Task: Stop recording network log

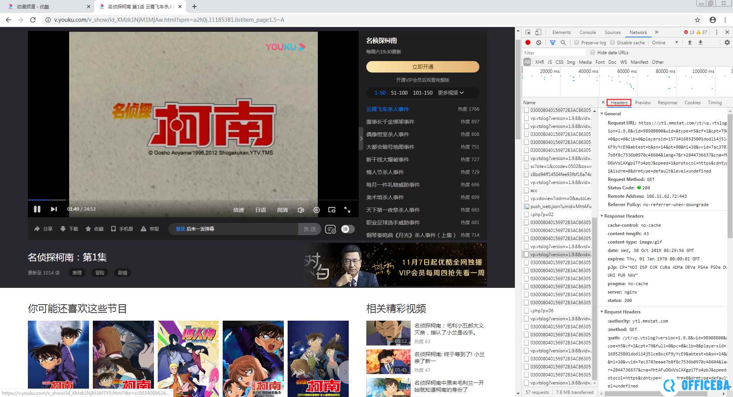Action: click(528, 43)
